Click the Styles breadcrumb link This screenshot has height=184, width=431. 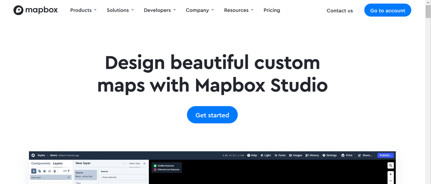(x=41, y=155)
